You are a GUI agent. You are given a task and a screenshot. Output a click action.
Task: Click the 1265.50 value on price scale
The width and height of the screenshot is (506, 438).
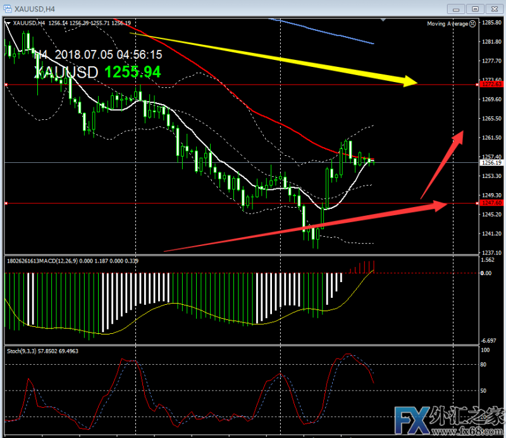click(492, 119)
